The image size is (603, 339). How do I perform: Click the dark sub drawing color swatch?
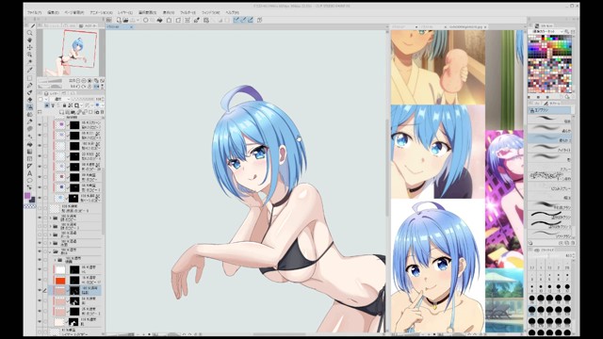tap(32, 199)
